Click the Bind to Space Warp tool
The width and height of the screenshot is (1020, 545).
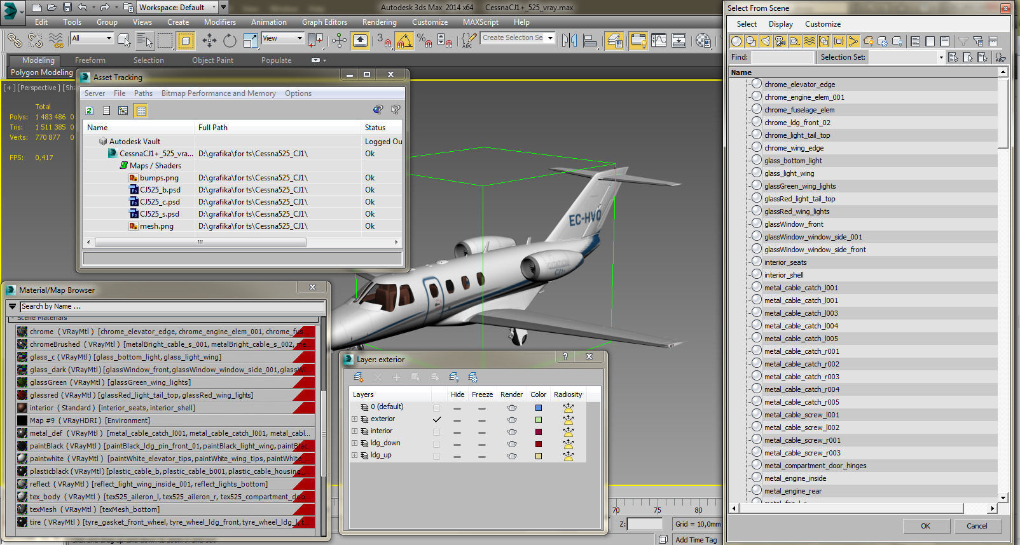pos(56,41)
